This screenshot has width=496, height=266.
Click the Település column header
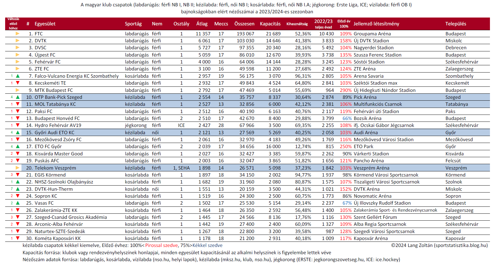[x=456, y=24]
